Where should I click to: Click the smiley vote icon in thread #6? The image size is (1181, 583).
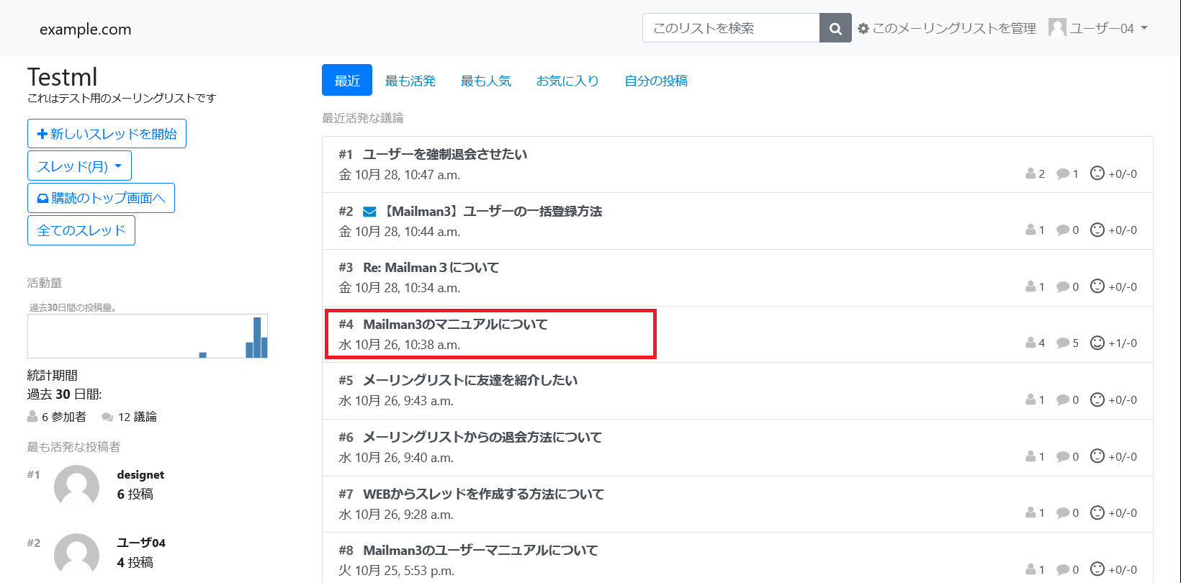(1097, 456)
